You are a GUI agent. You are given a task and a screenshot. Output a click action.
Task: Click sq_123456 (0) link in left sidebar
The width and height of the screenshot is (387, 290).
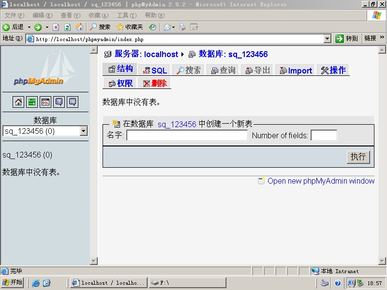pos(27,155)
